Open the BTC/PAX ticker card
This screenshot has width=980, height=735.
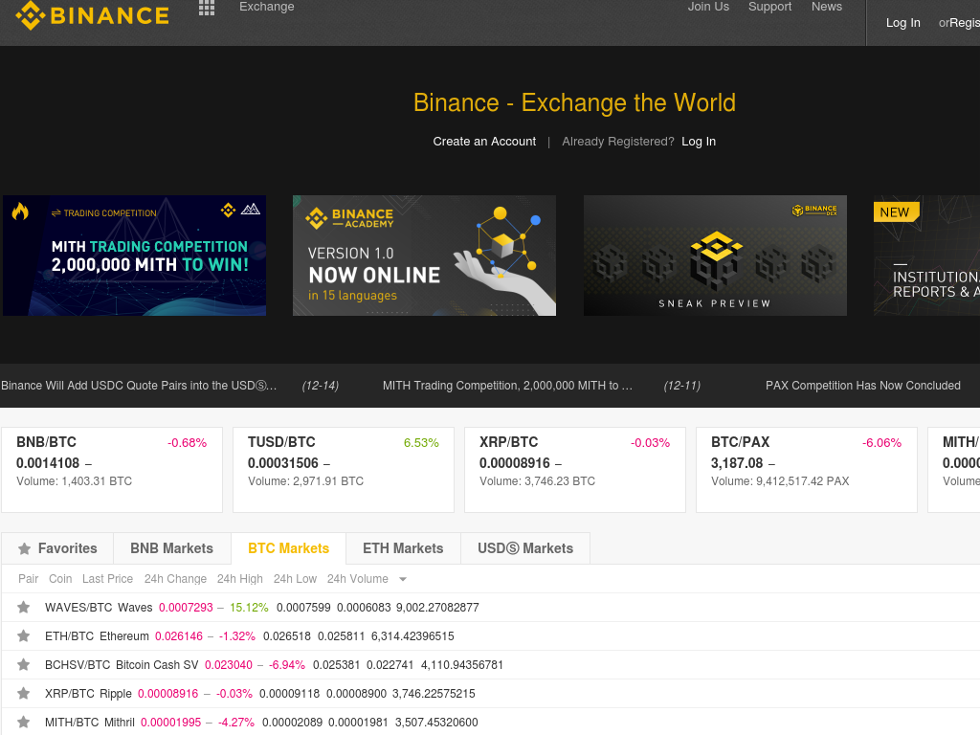pyautogui.click(x=807, y=469)
